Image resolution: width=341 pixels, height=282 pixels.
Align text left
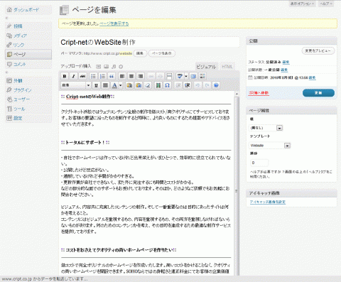pyautogui.click(x=122, y=76)
